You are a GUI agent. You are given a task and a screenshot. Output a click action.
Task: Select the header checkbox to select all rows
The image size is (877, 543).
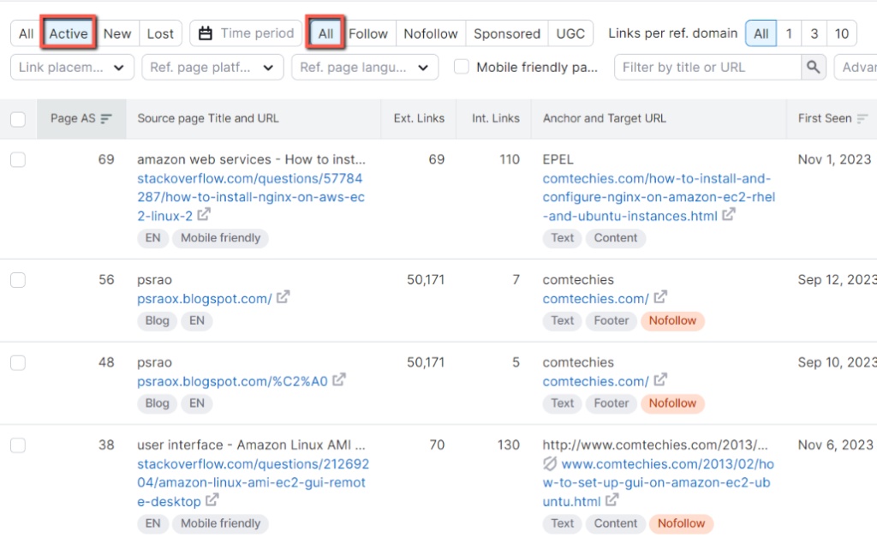tap(18, 120)
